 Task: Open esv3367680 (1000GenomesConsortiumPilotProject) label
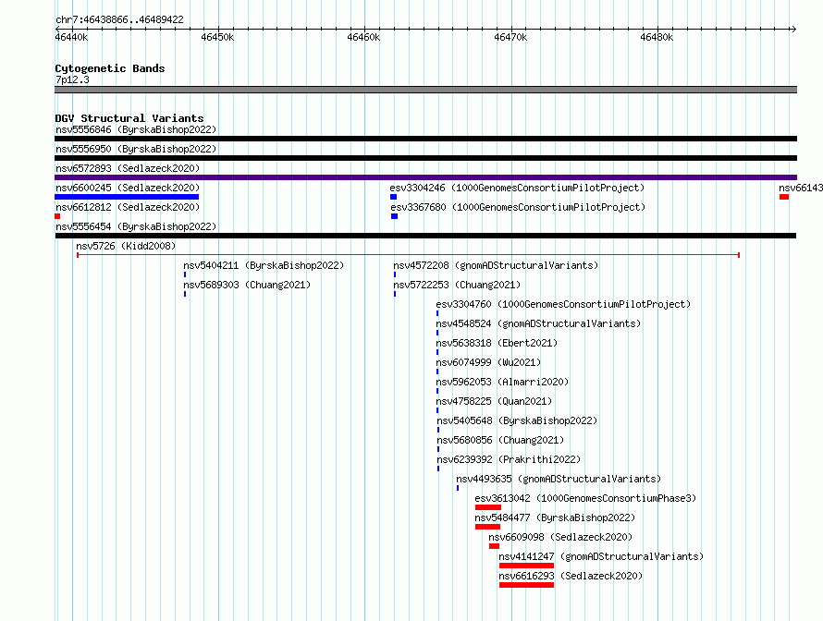[x=518, y=207]
